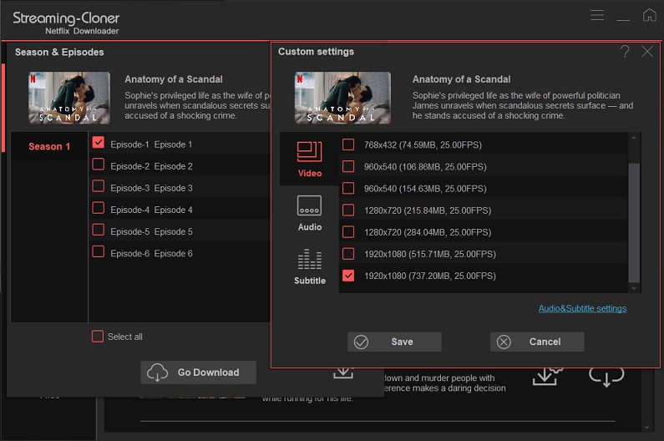Switch to the Audio settings tab

pos(310,214)
